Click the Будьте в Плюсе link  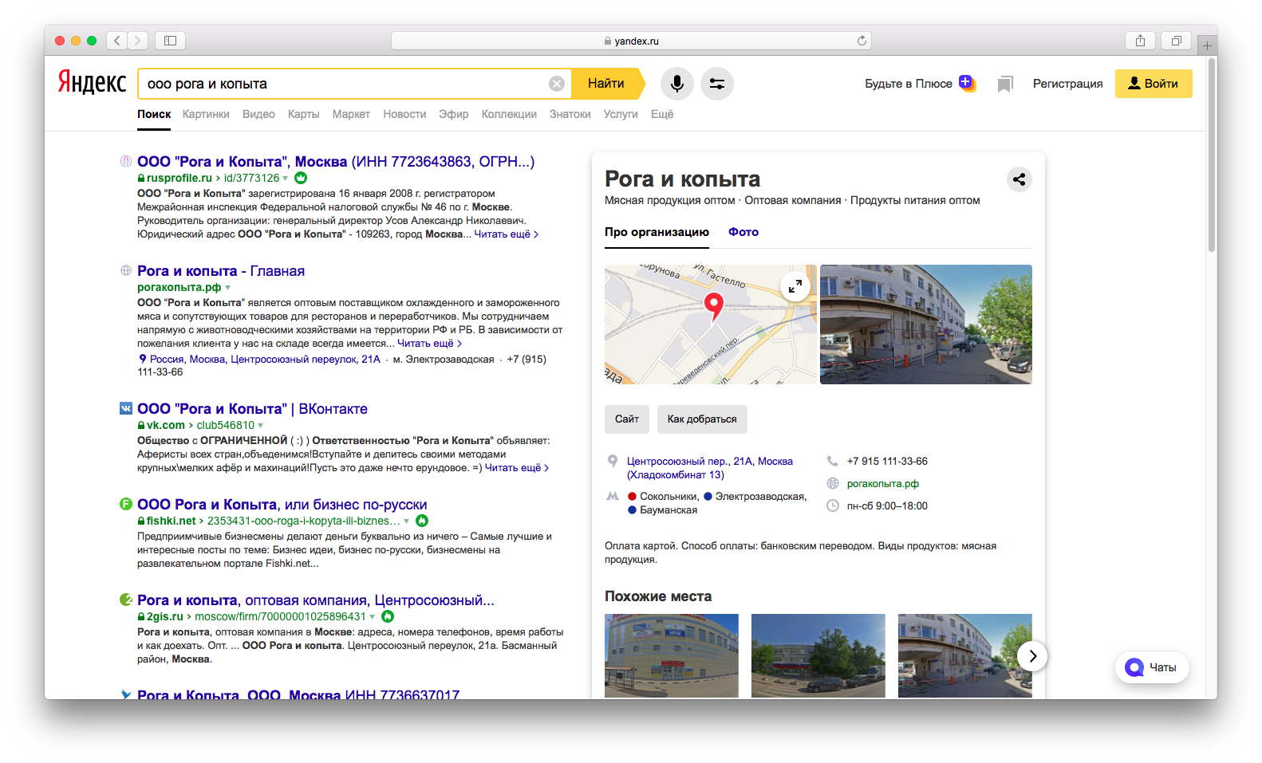909,84
